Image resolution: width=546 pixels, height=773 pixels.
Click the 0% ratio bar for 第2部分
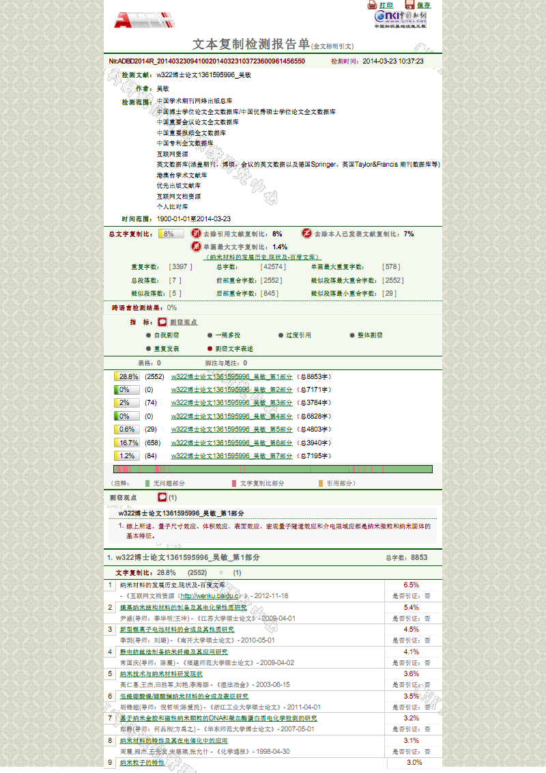[127, 390]
